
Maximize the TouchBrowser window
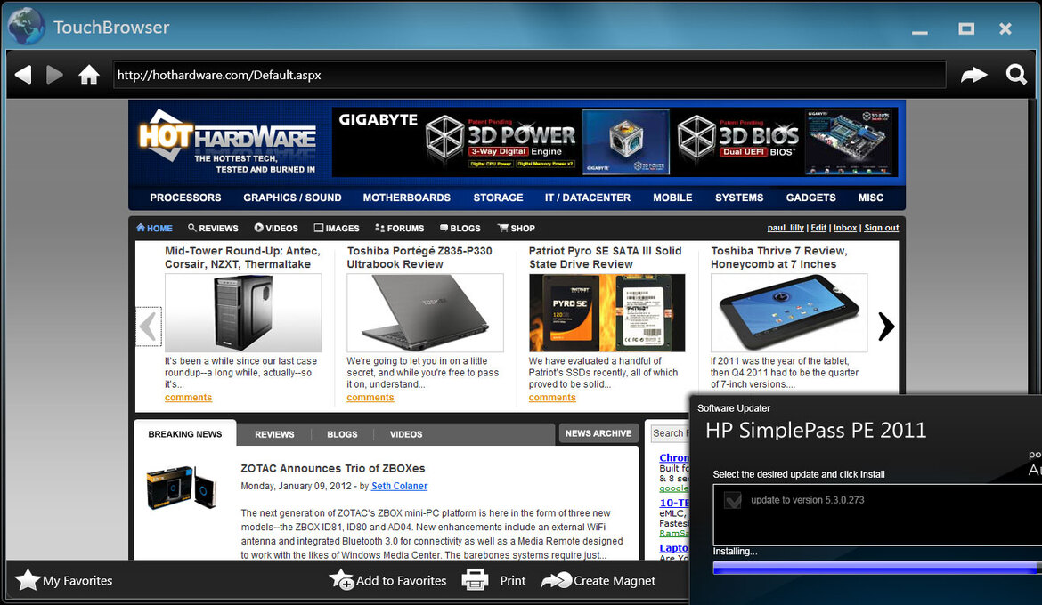[x=966, y=28]
